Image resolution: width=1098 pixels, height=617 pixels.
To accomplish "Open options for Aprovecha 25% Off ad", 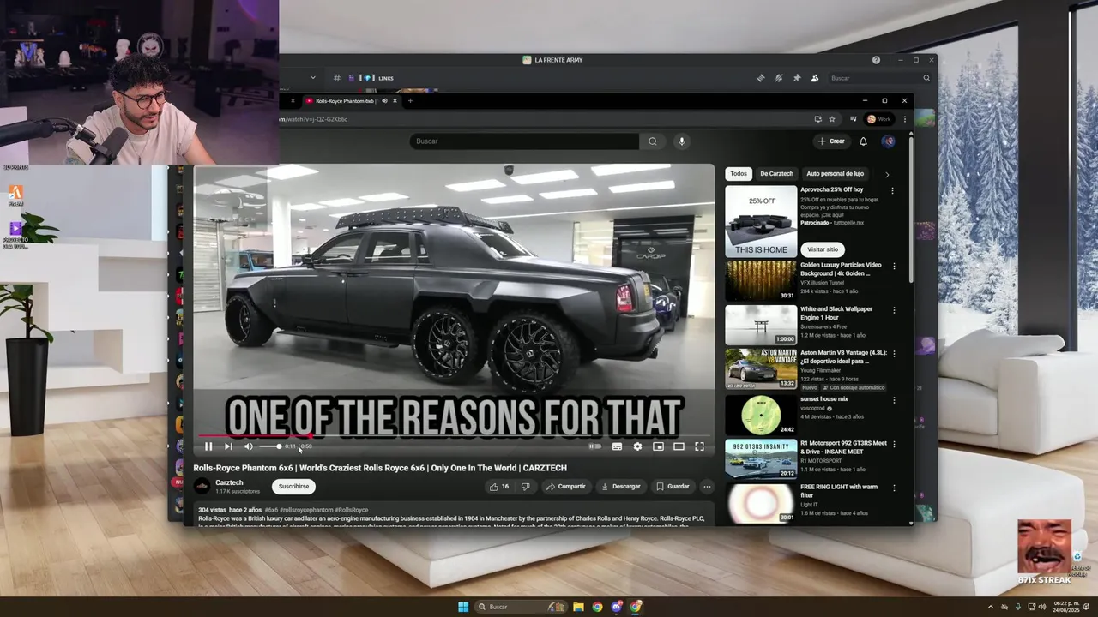I will 893,191.
